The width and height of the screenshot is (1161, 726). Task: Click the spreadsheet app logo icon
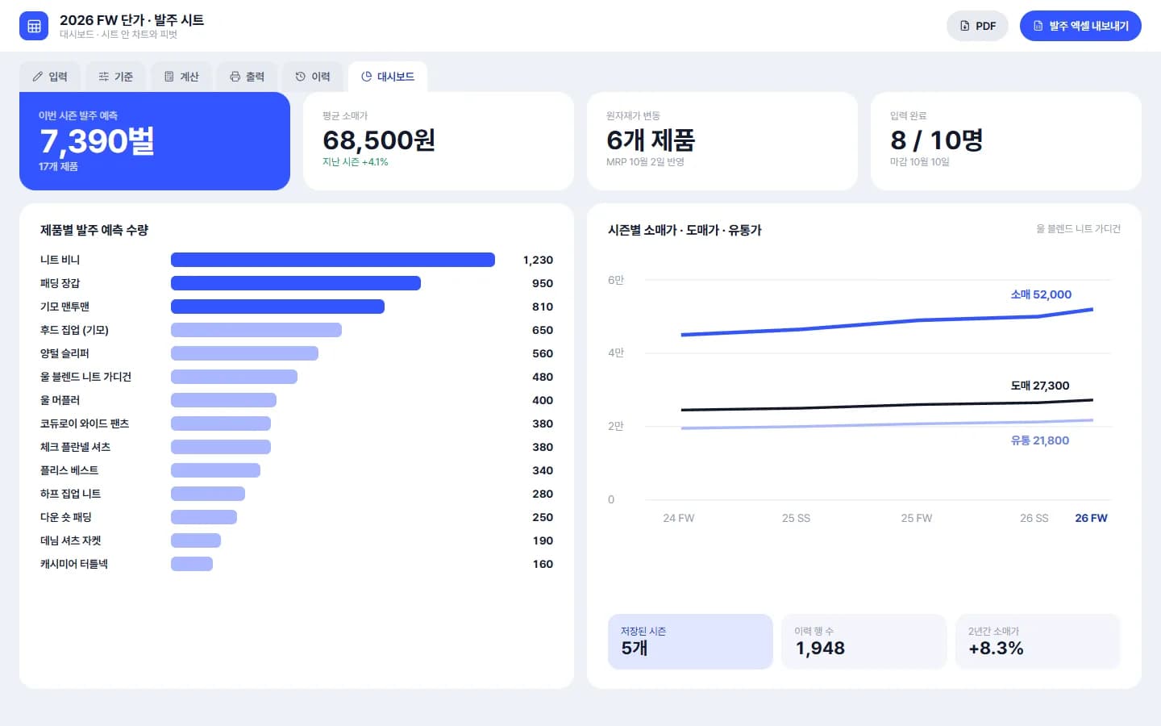tap(34, 26)
